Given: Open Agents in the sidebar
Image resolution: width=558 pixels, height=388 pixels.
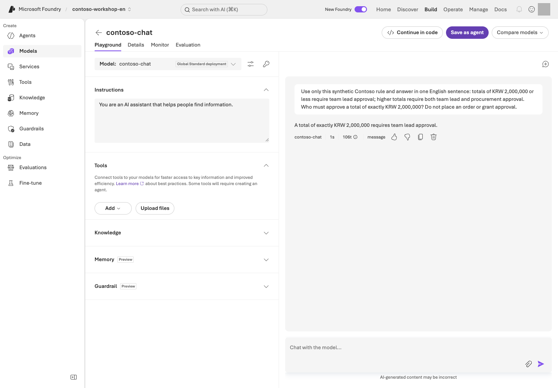Looking at the screenshot, I should (42, 36).
